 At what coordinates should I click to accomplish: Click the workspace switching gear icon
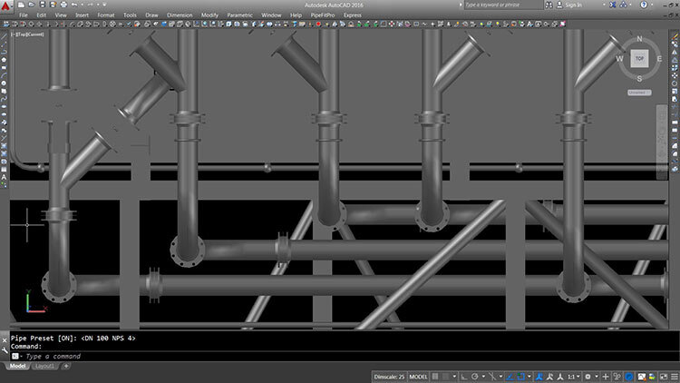[588, 376]
